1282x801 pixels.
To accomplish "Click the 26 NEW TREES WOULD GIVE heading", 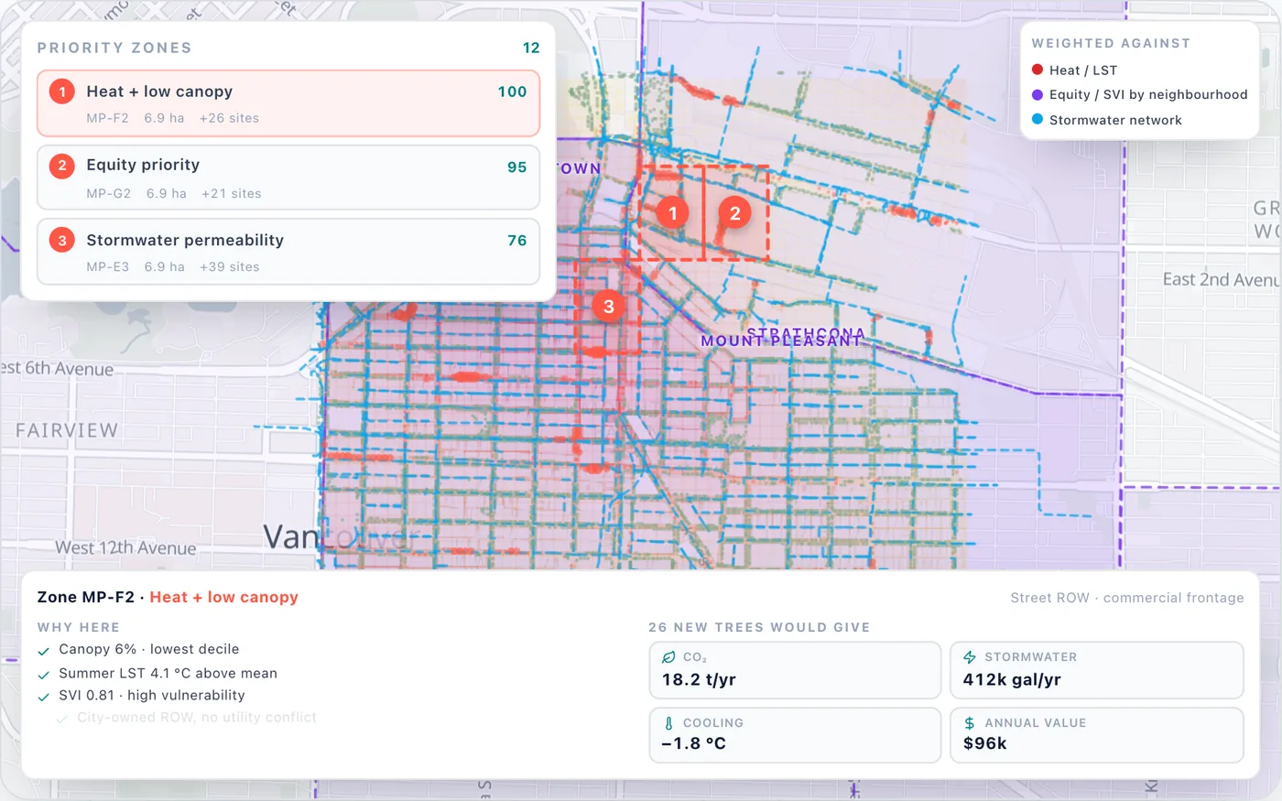I will [x=759, y=627].
